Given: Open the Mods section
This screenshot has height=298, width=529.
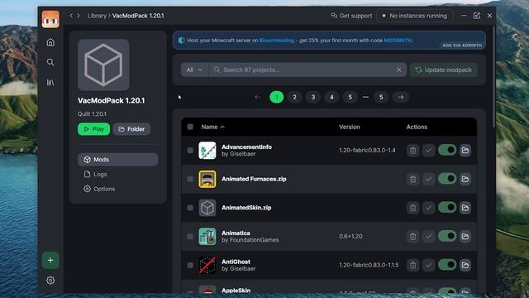Looking at the screenshot, I should click(117, 160).
